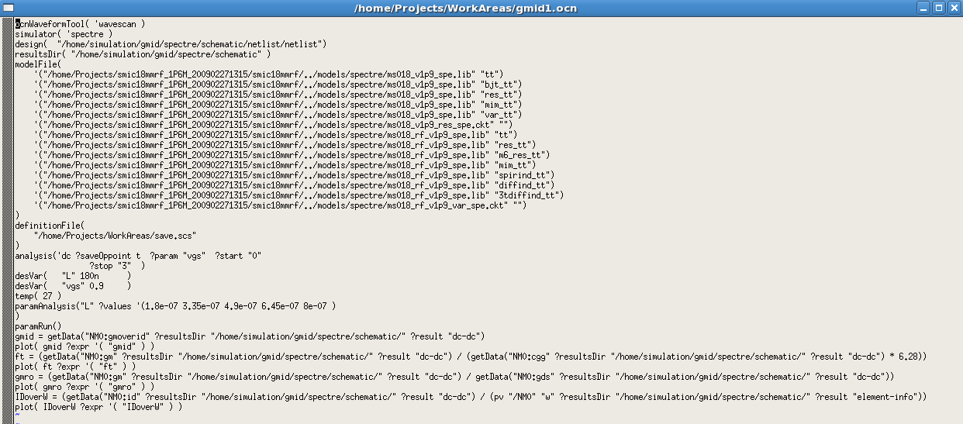Maximize the gmid1.ocn editor window

938,8
